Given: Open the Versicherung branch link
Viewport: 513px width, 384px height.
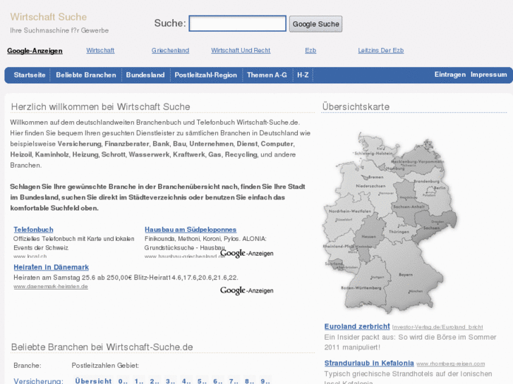Looking at the screenshot, I should (x=38, y=380).
